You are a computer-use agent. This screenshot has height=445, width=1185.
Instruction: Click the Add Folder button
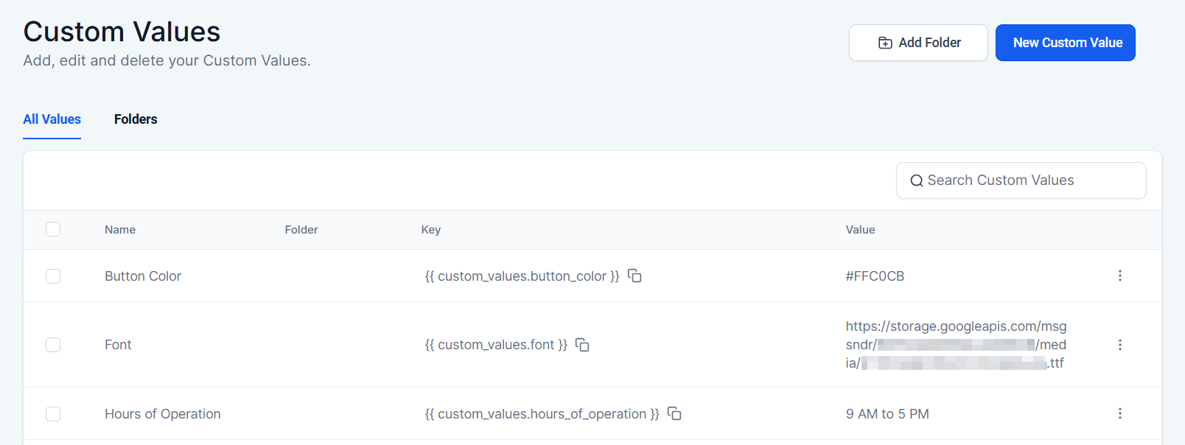(x=918, y=43)
